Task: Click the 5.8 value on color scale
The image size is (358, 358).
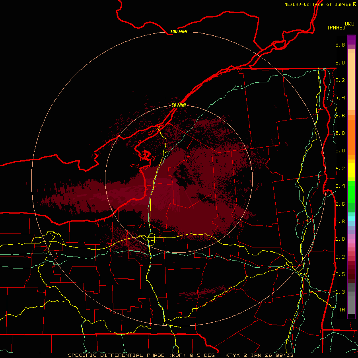Action: pos(340,133)
